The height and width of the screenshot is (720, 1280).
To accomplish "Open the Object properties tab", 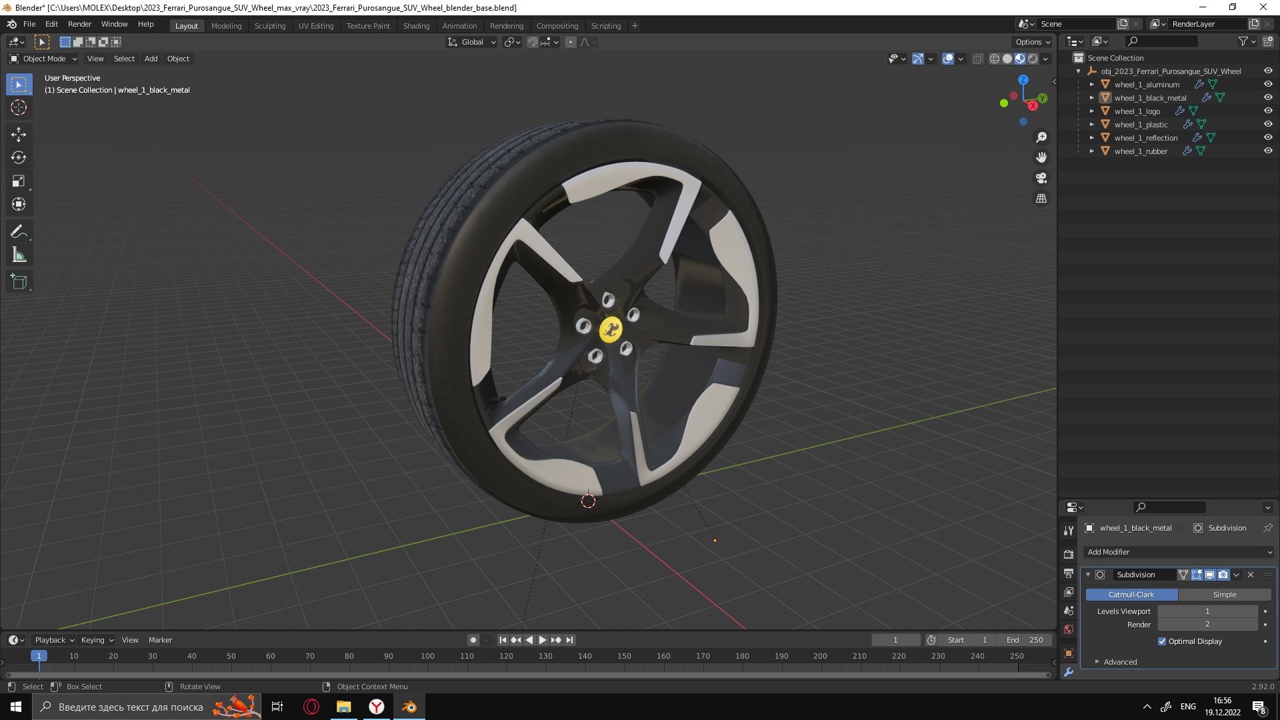I will click(1069, 653).
